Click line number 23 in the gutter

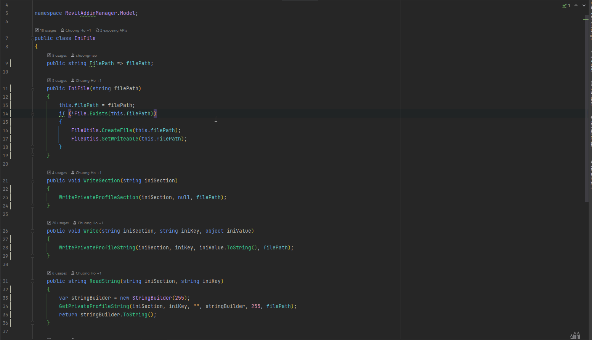click(5, 198)
